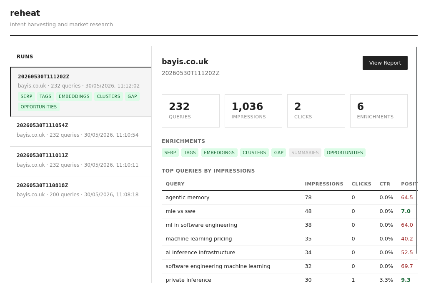421x283 pixels.
Task: Click the greyed SUMMARIES enrichment chip
Action: coord(305,153)
